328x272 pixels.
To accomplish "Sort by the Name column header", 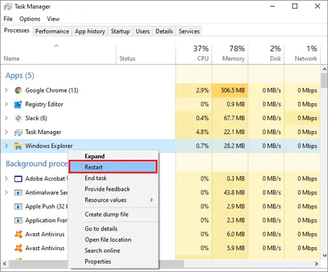I will (58, 54).
